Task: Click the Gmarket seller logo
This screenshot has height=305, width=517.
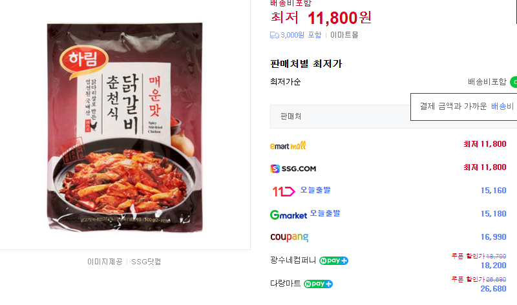Action: coord(288,215)
